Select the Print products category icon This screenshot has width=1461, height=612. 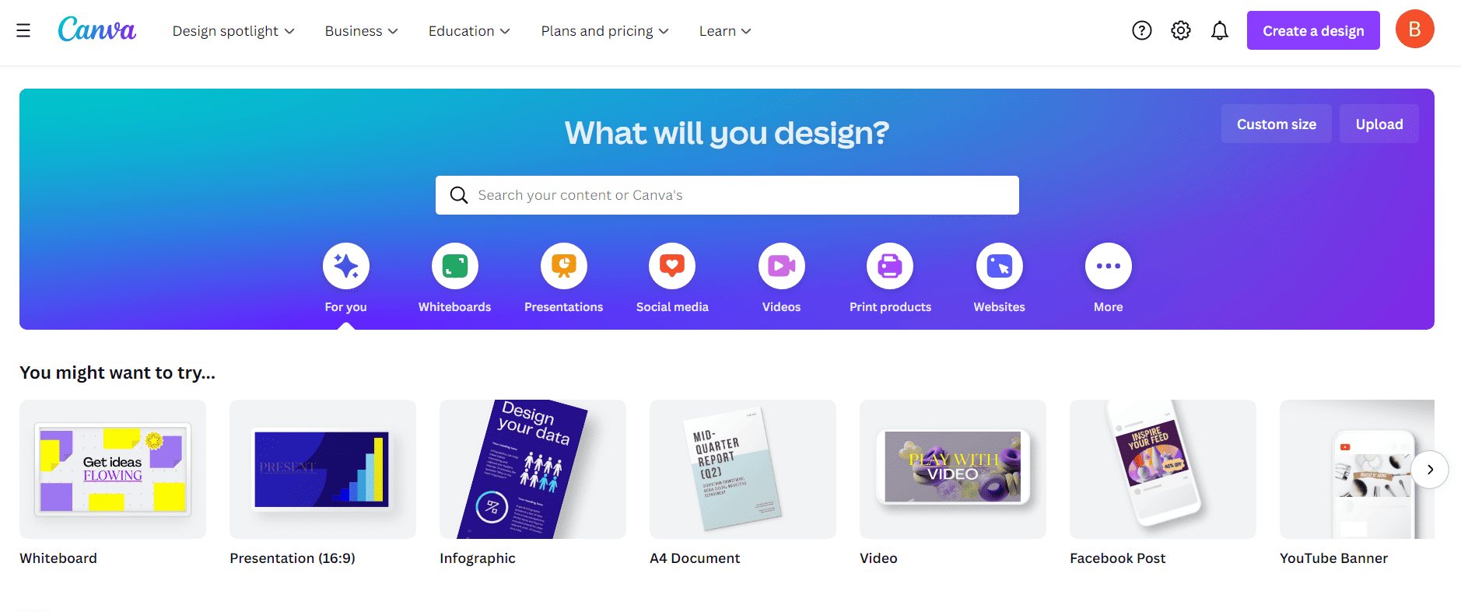(890, 266)
